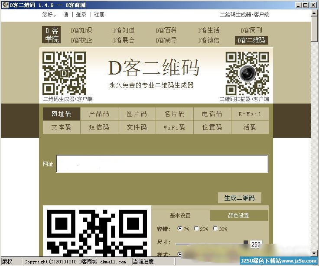Screen dimensions: 319x266
Task: Click the vertical scrollbar thumb
Action: pyautogui.click(x=314, y=29)
